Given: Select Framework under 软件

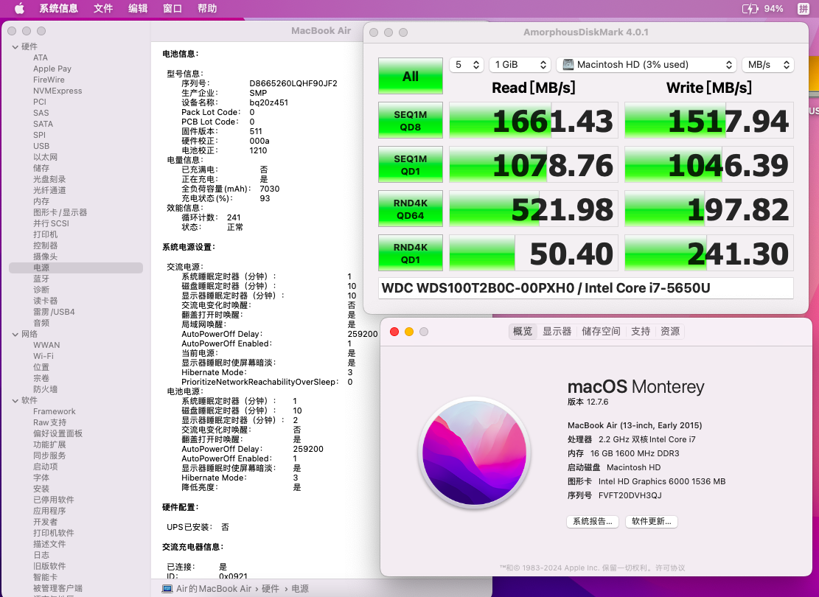Looking at the screenshot, I should [x=55, y=411].
